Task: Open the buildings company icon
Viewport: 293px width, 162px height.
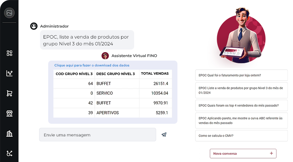Action: point(9,133)
